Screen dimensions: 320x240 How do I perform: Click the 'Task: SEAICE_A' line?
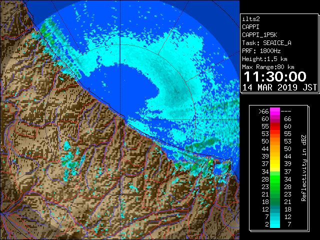click(x=266, y=43)
